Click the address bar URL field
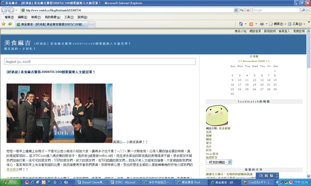311x186 pixels. tap(127, 10)
